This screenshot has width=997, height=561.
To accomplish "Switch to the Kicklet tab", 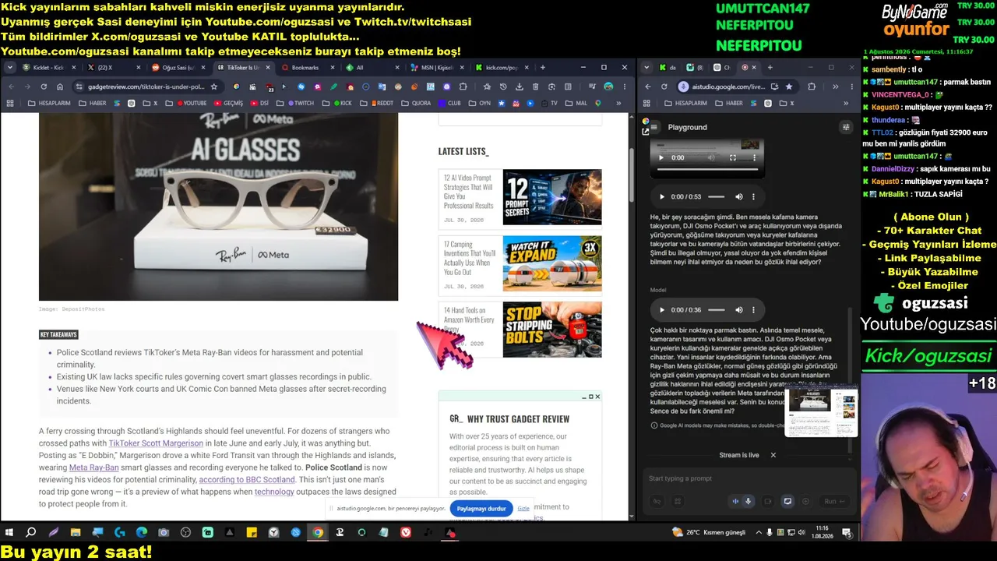I will click(50, 68).
